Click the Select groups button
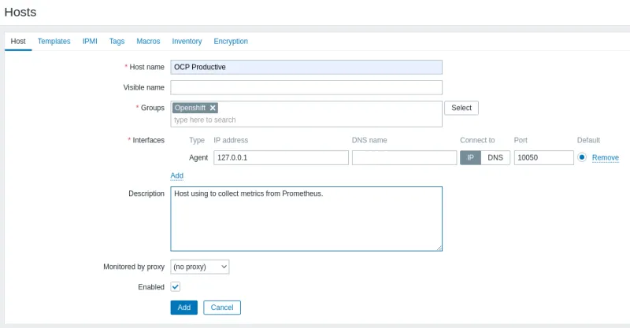 point(461,108)
